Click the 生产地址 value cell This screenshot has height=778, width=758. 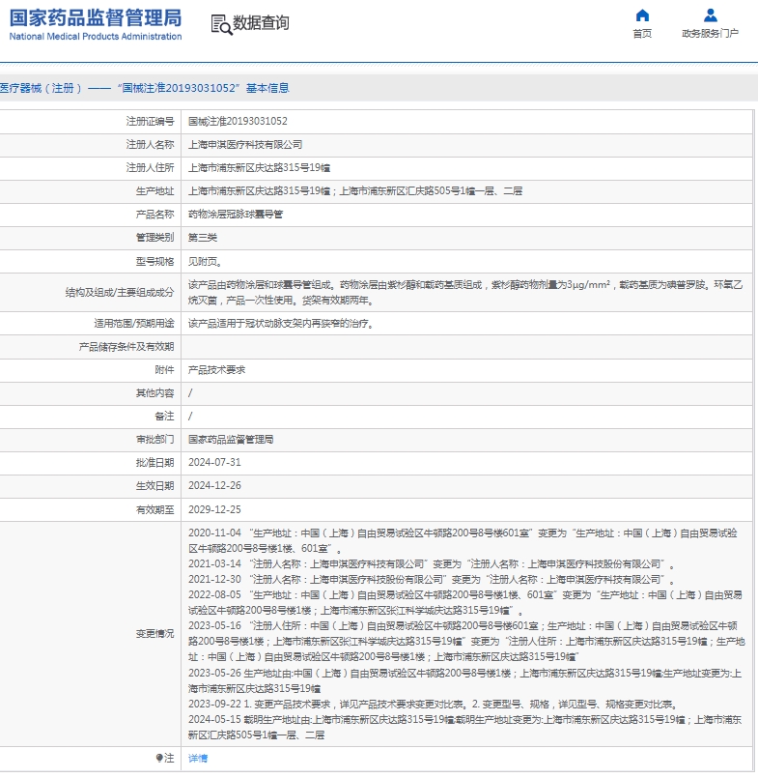(x=466, y=191)
